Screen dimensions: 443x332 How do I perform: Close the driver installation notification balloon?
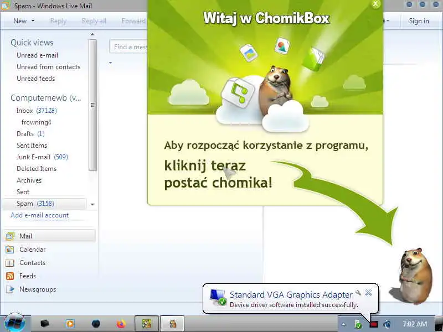[368, 293]
